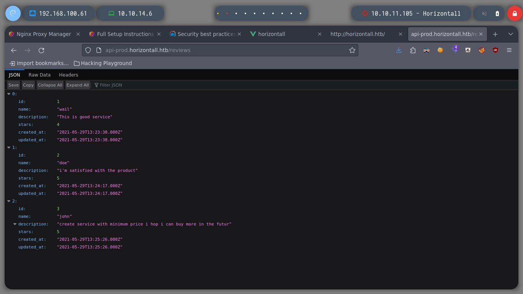Open the site security shield info
The width and height of the screenshot is (523, 294).
[88, 50]
